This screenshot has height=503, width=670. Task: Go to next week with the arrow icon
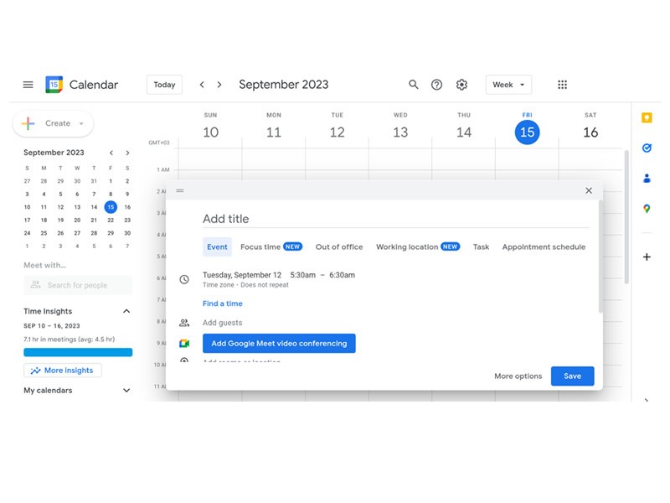point(219,84)
